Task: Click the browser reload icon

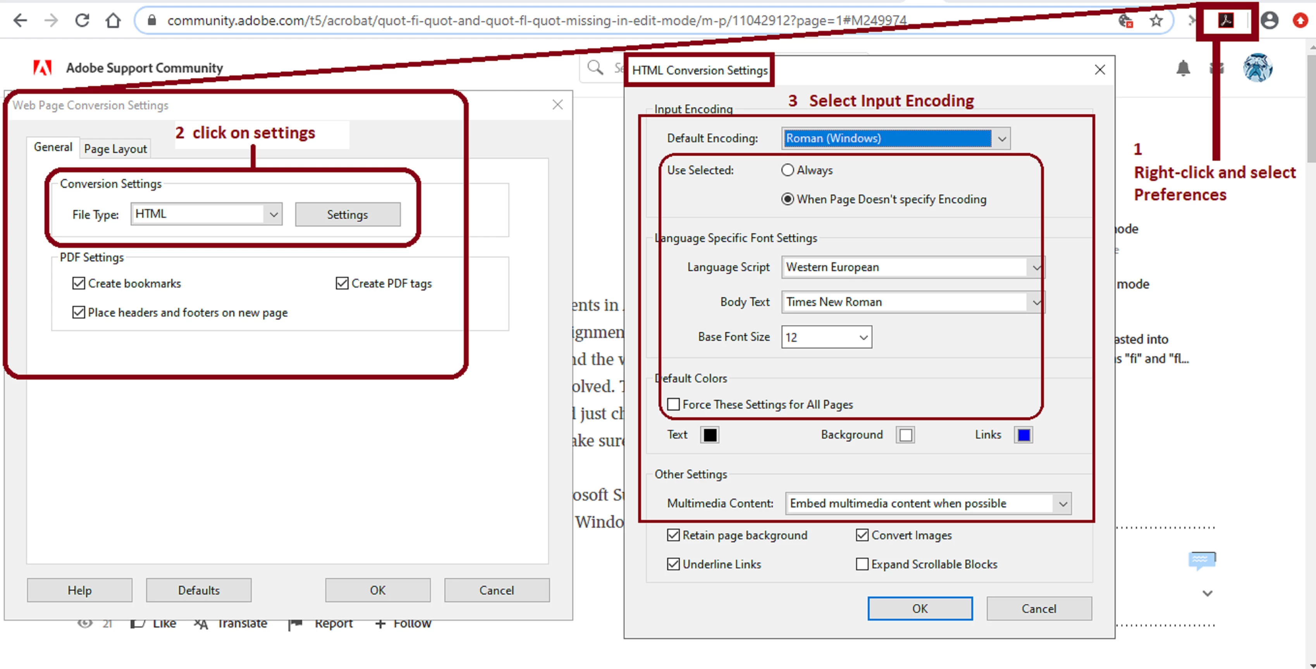Action: tap(82, 21)
